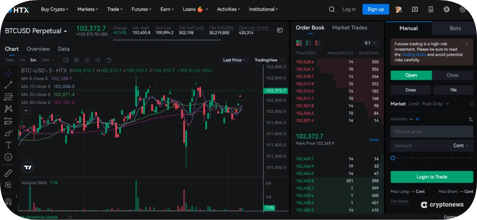
Task: Select the zoom in tool
Action: (8, 185)
